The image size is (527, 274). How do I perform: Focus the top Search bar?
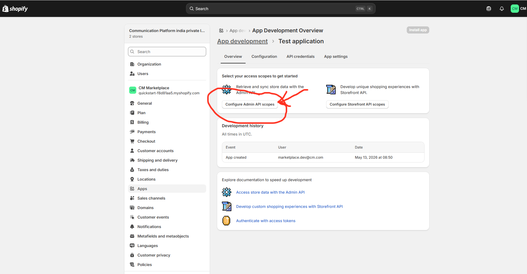(x=281, y=9)
